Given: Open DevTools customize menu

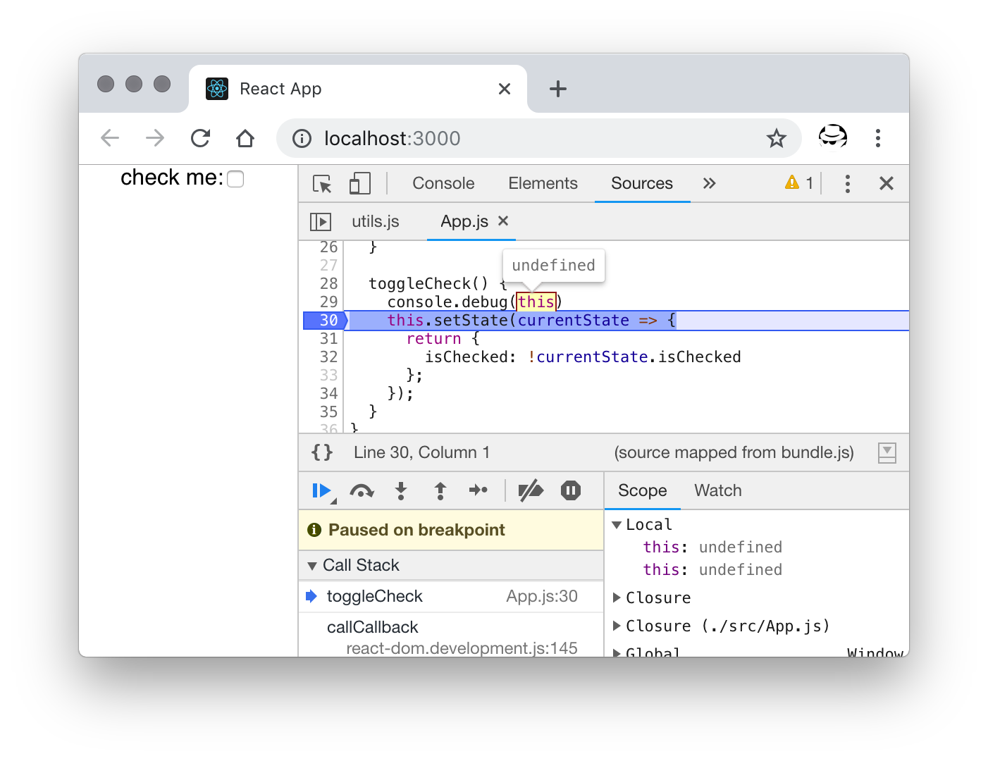Looking at the screenshot, I should 848,184.
